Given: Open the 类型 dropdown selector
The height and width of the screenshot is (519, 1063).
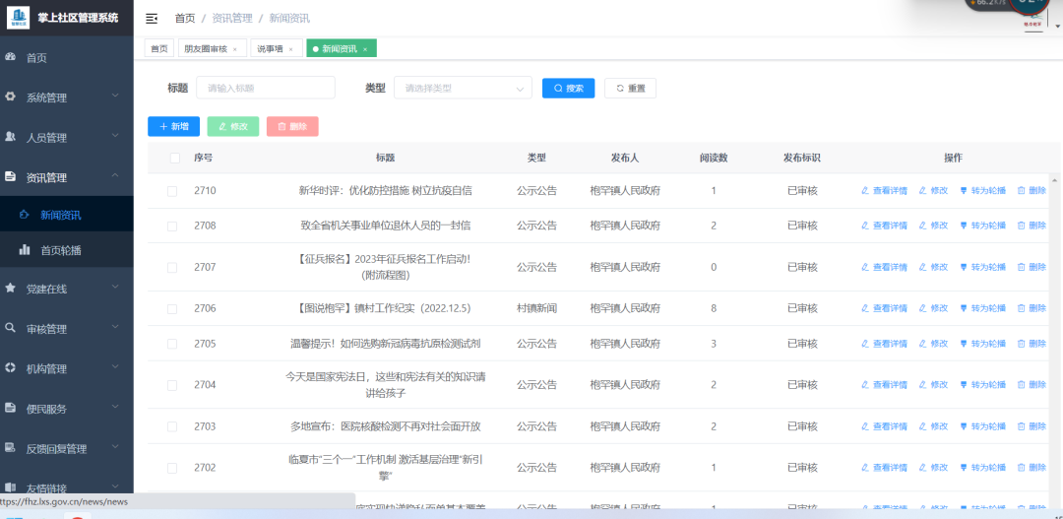Looking at the screenshot, I should [462, 88].
